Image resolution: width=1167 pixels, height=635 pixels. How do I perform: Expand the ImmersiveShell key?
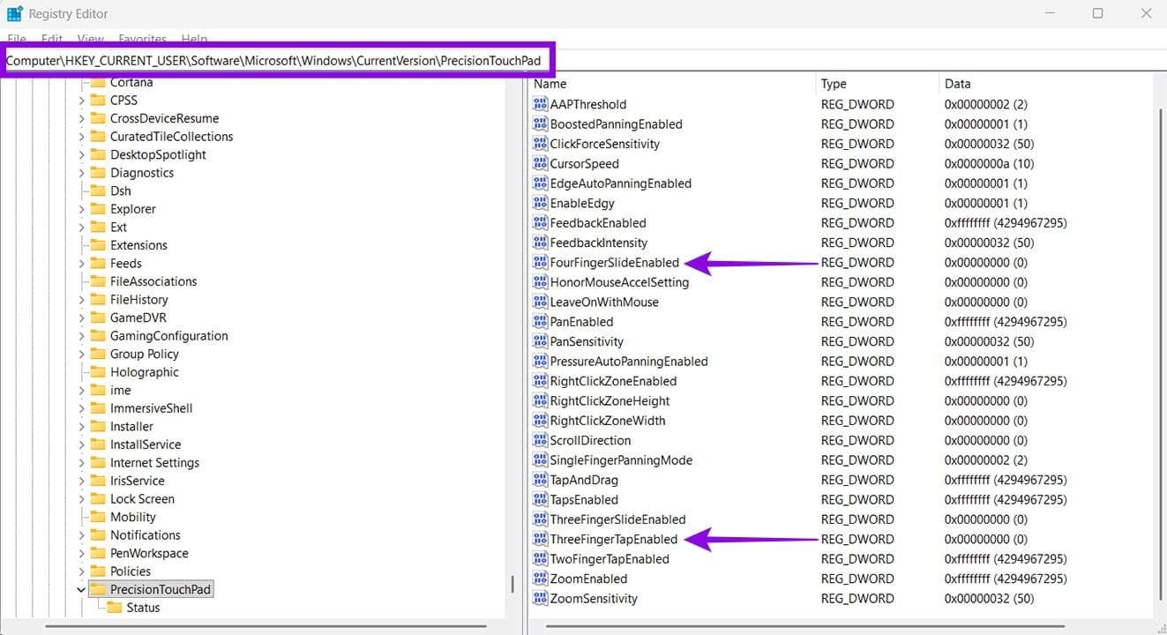pyautogui.click(x=81, y=408)
